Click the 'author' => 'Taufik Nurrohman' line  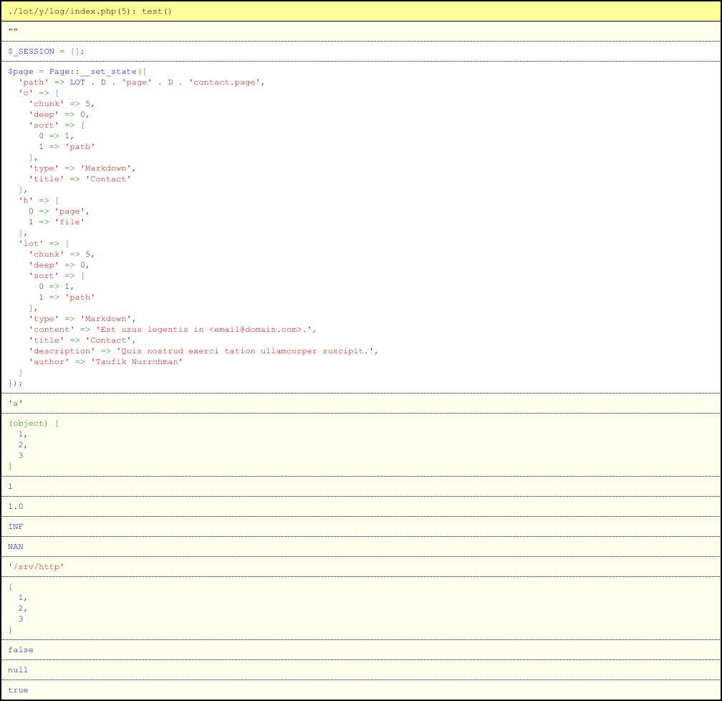tap(106, 362)
